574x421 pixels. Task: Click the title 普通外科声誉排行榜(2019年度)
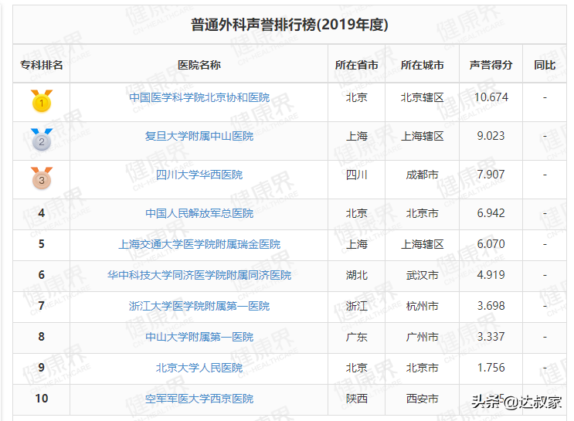coord(290,25)
